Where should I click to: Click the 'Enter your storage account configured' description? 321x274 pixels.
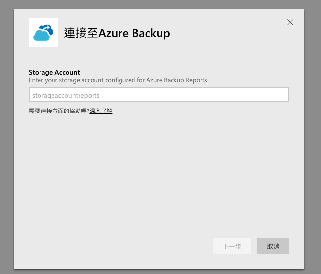[118, 80]
